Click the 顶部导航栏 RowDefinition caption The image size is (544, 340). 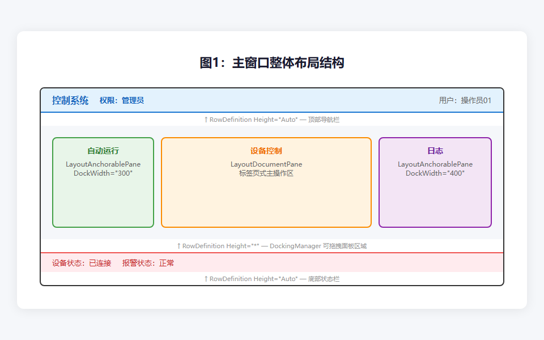point(272,120)
